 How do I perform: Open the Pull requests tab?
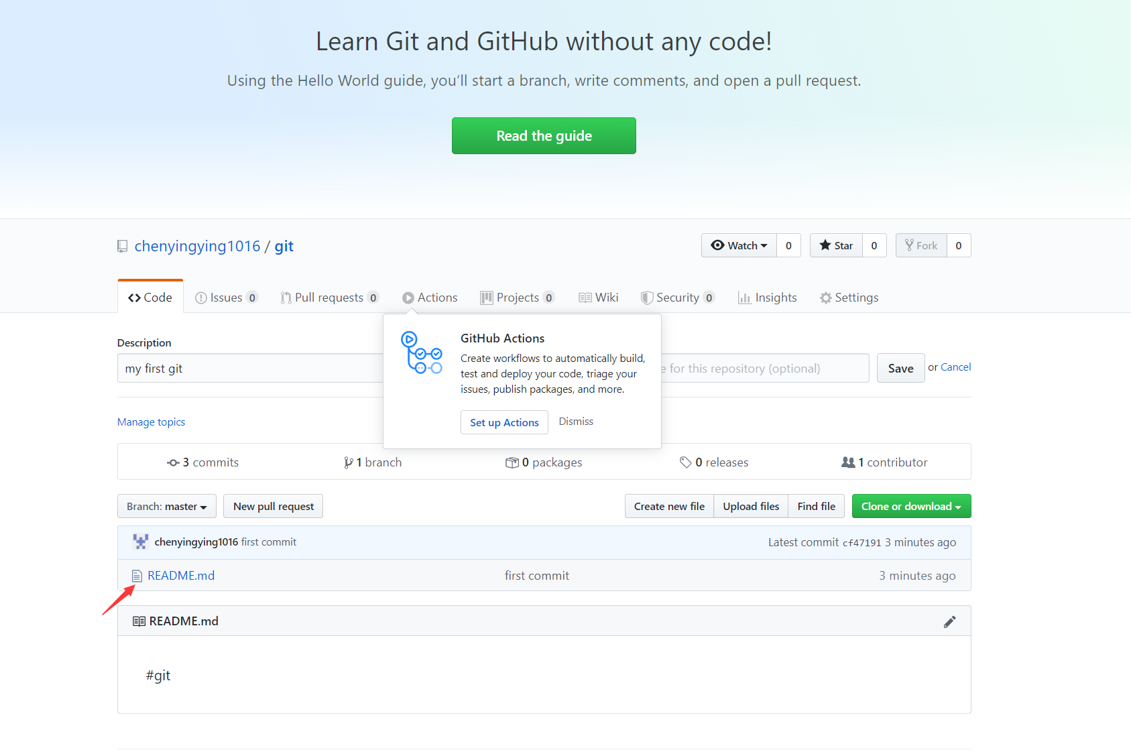click(330, 298)
